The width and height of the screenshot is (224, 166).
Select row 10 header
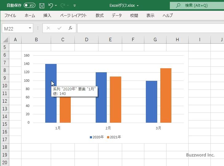point(5,86)
